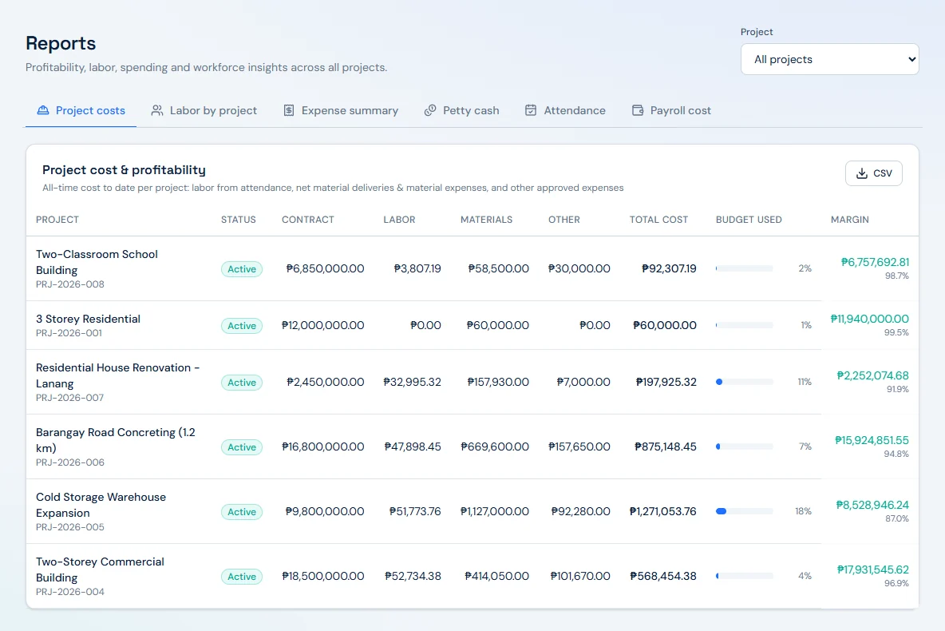Click Active badge for Barangay Road Concreting
The width and height of the screenshot is (945, 631).
tap(242, 447)
